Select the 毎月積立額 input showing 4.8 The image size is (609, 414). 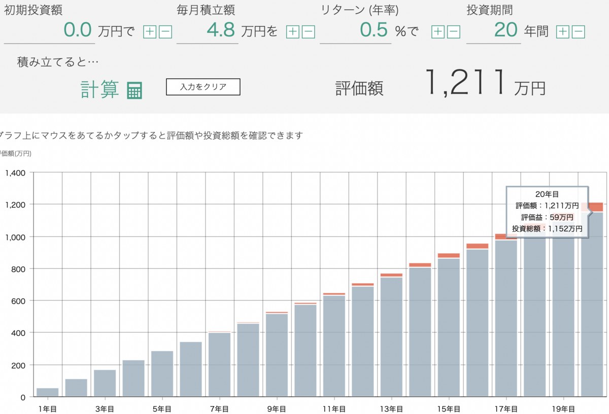coord(208,31)
